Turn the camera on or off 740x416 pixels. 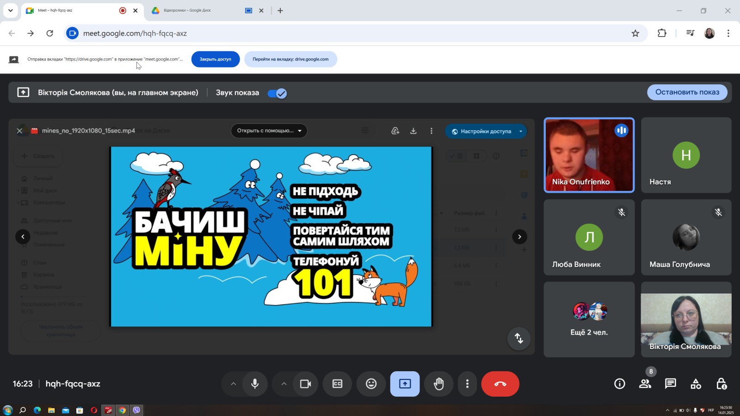click(x=306, y=384)
